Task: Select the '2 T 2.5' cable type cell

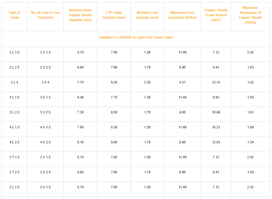Action: coord(14,172)
